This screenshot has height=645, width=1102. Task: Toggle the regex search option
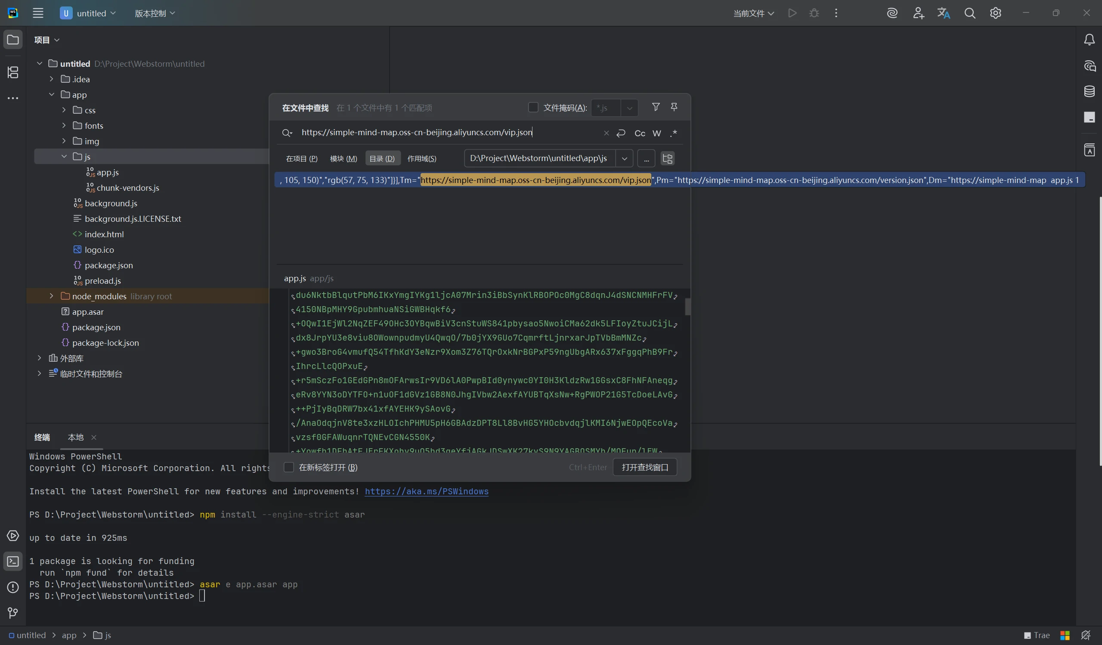[x=673, y=133]
